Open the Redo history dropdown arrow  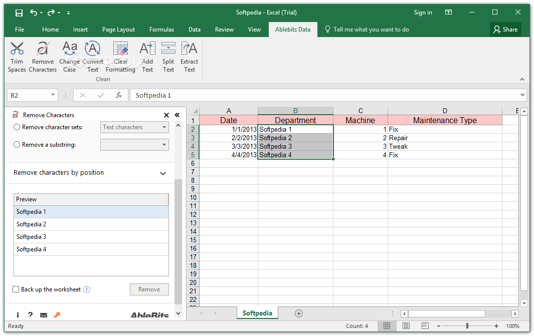point(59,13)
